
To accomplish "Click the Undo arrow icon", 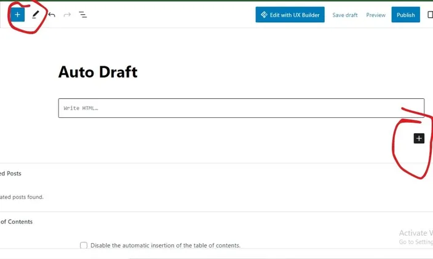I will (x=52, y=15).
